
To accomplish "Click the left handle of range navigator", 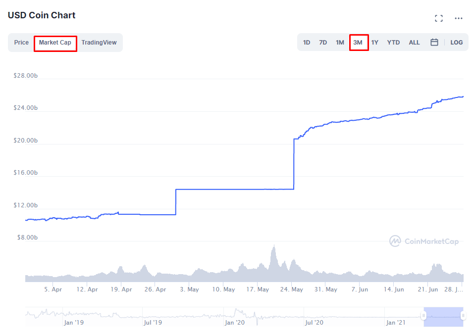I will coord(423,316).
